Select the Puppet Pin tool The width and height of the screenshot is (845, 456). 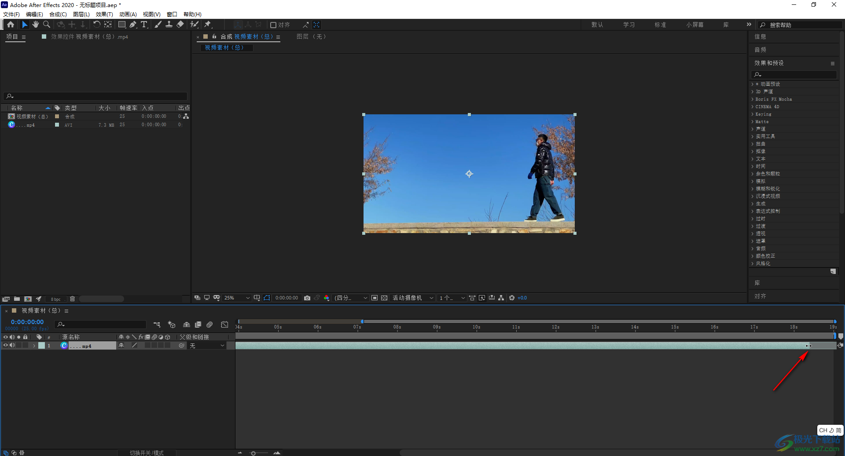[208, 25]
